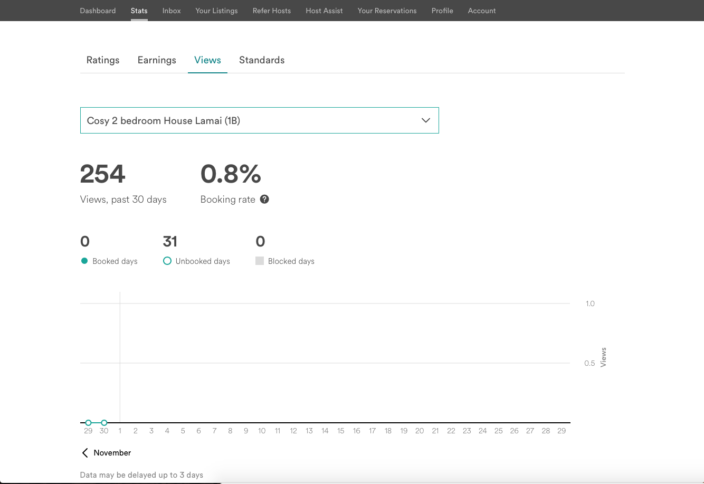704x484 pixels.
Task: Open Host Assist in the top bar
Action: click(324, 11)
